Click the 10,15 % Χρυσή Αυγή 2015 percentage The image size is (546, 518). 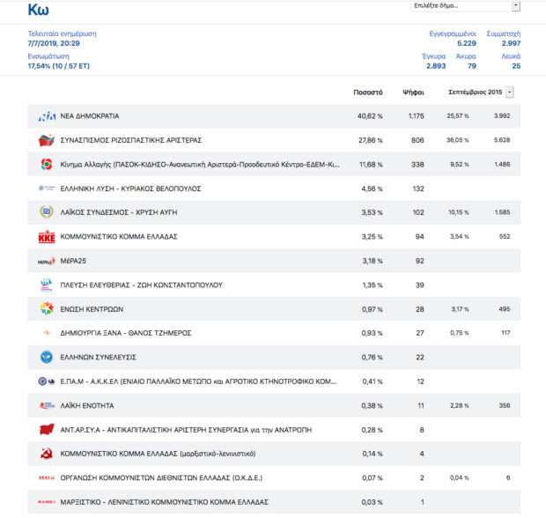pyautogui.click(x=459, y=211)
